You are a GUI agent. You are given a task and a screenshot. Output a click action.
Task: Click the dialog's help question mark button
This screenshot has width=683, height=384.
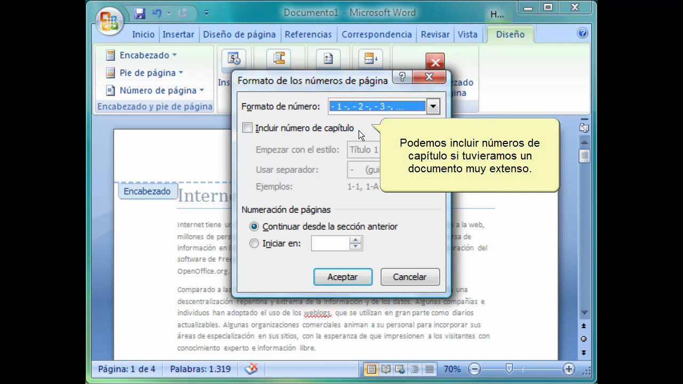coord(402,77)
